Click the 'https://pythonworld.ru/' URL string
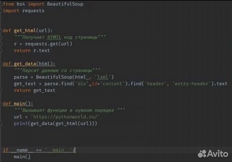The height and width of the screenshot is (162, 232). click(65, 117)
